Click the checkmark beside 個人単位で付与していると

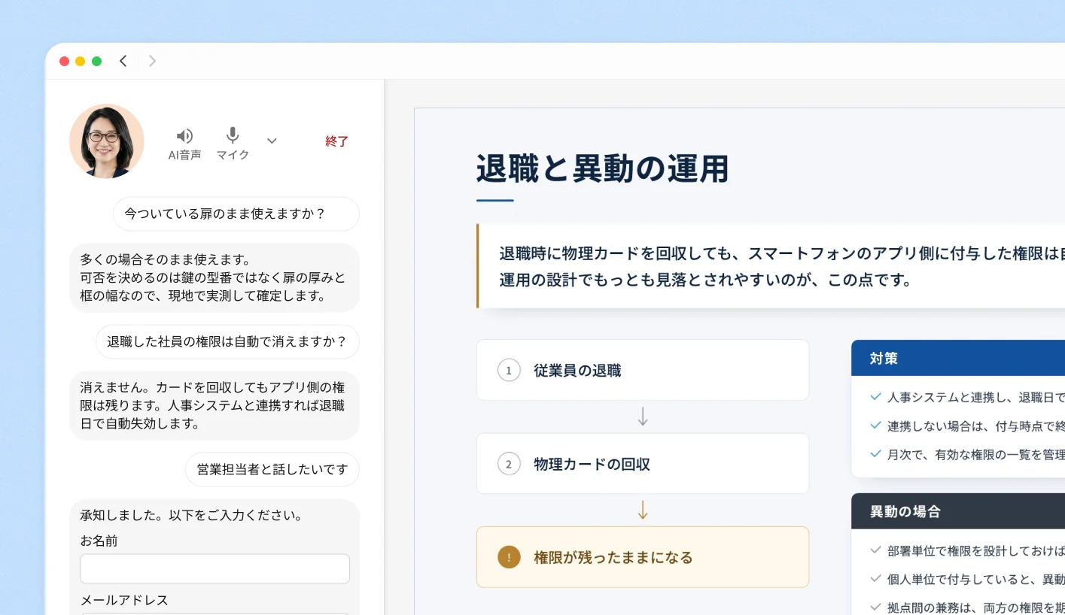pyautogui.click(x=875, y=578)
